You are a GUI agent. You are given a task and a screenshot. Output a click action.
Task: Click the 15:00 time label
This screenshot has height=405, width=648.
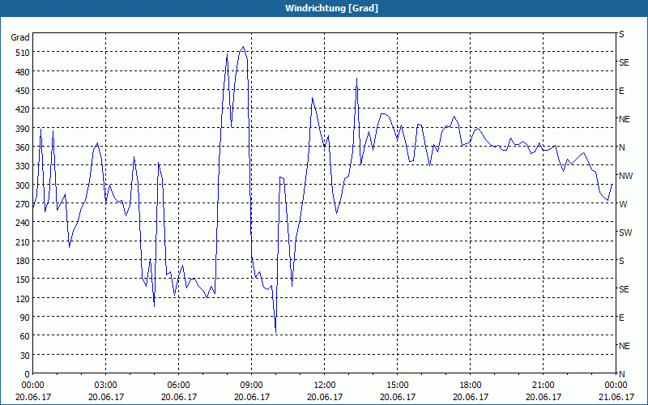click(x=398, y=386)
